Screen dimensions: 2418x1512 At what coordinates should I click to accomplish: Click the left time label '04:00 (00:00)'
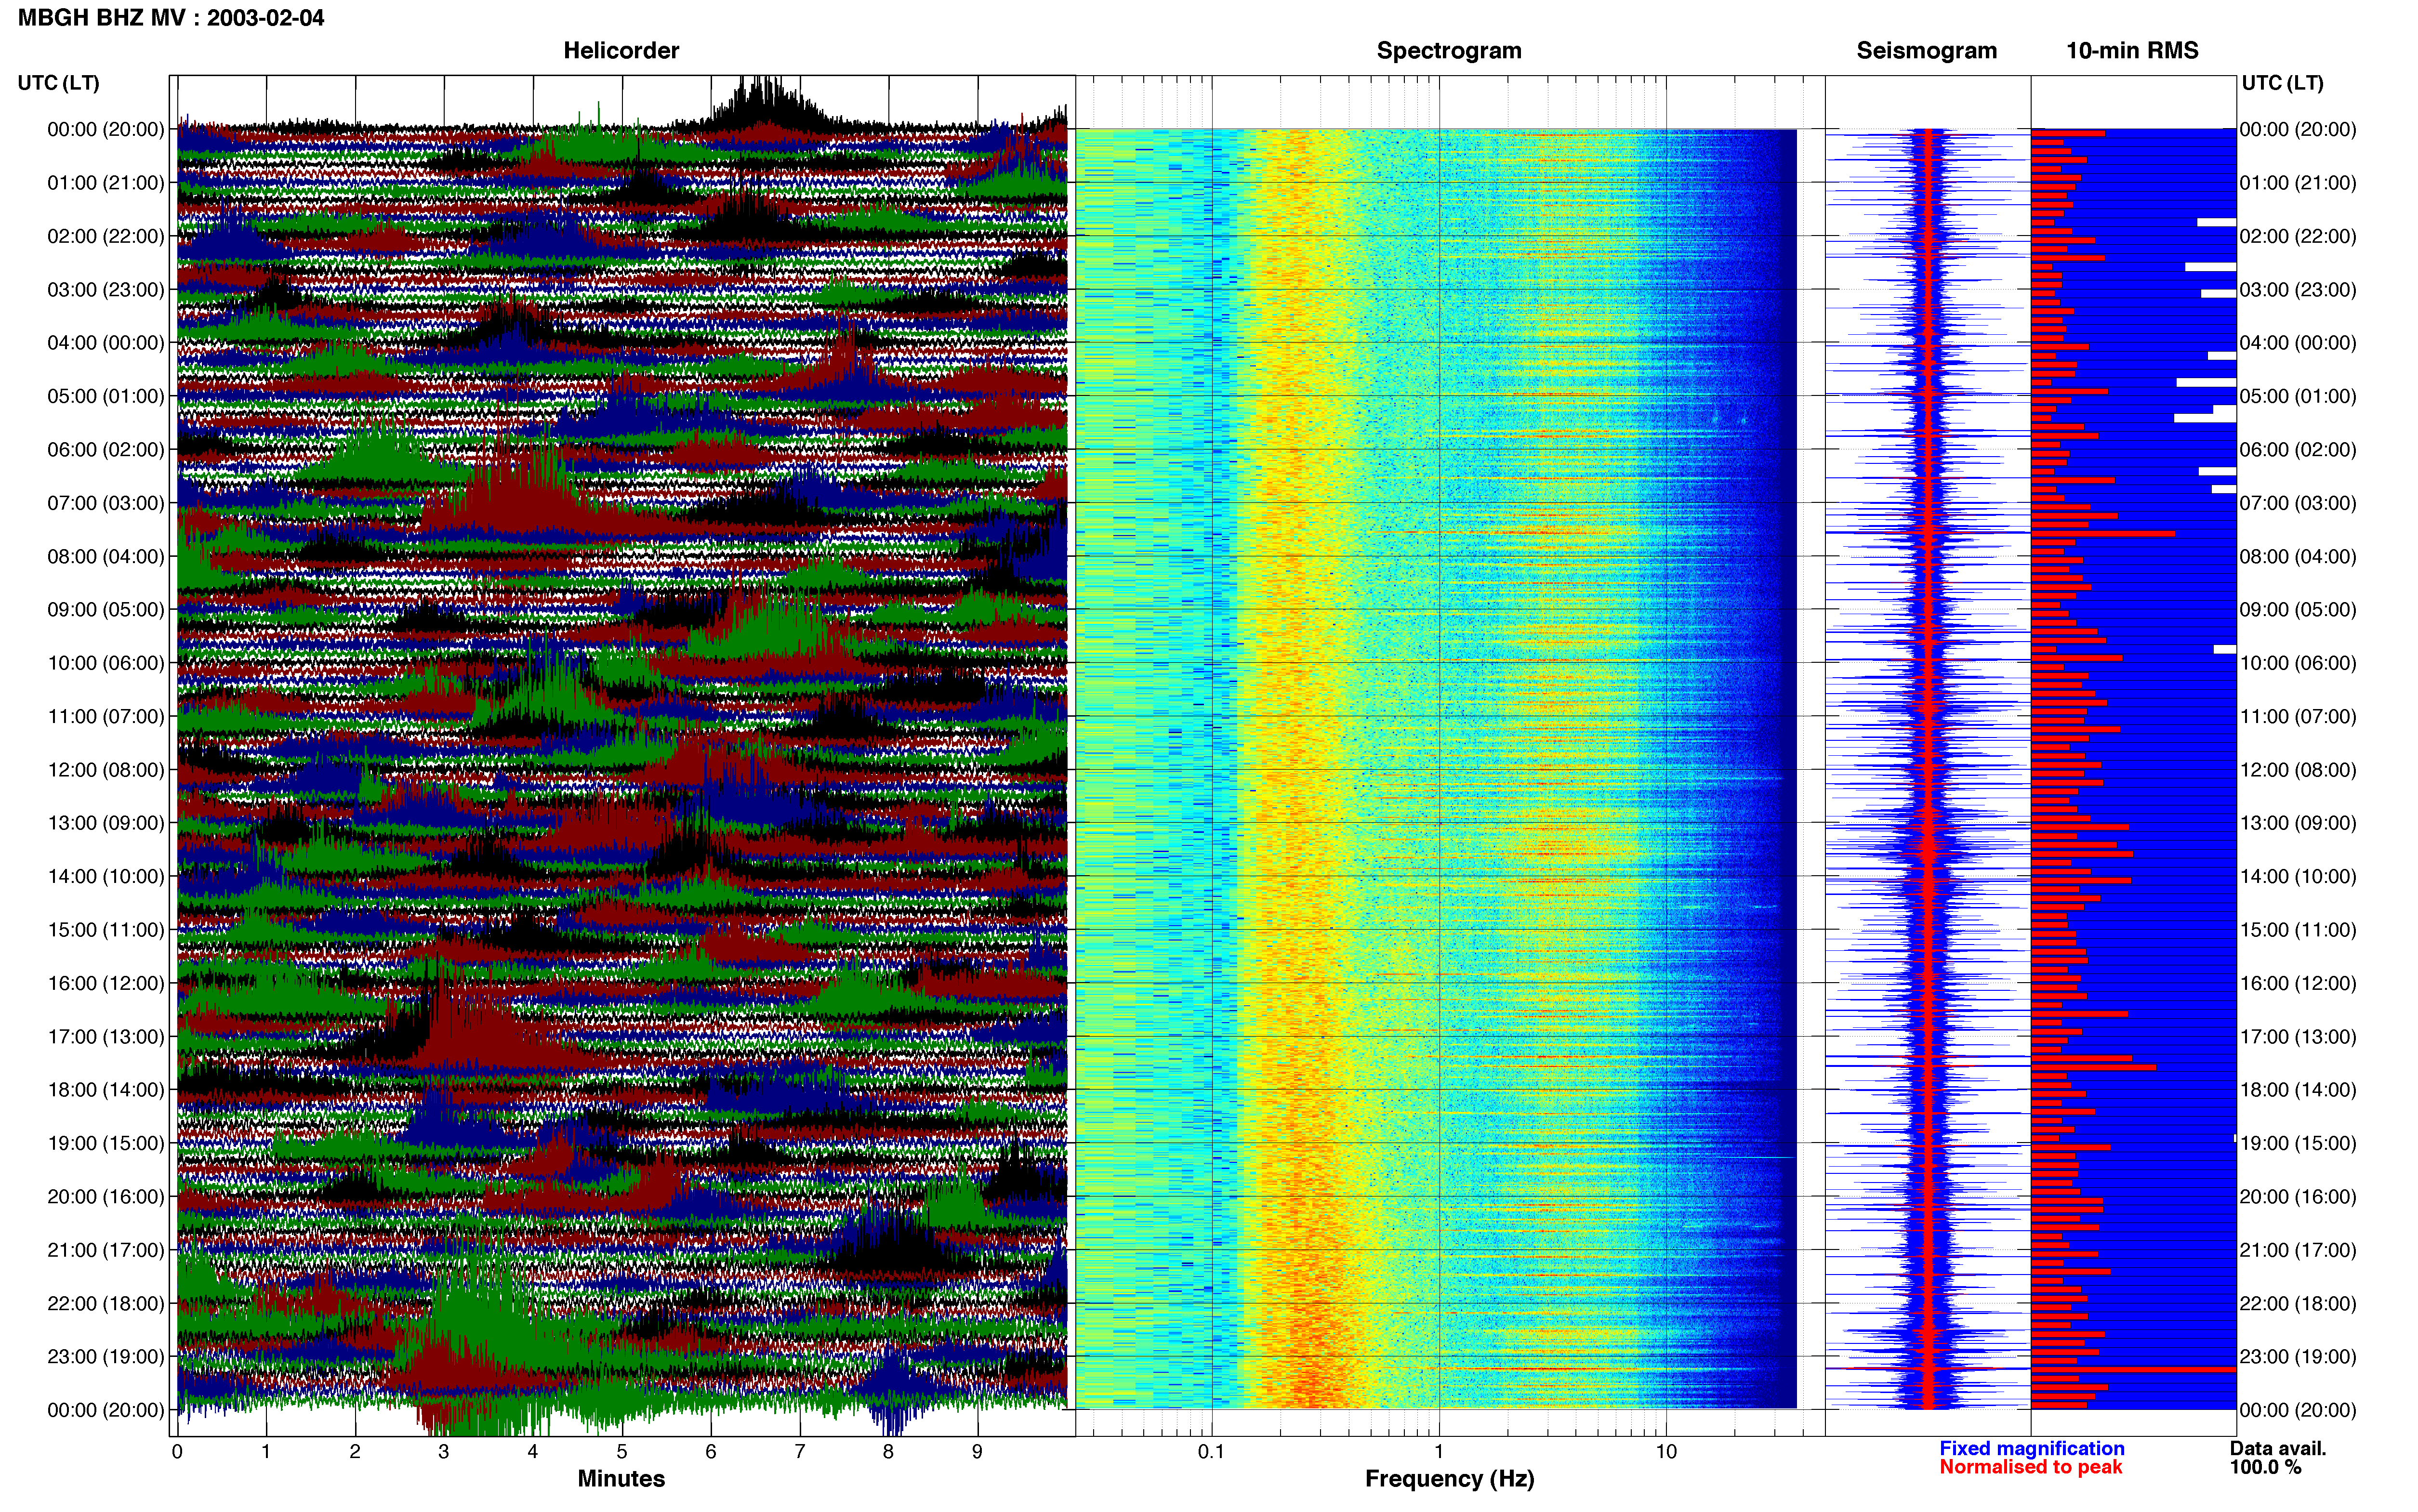[106, 343]
